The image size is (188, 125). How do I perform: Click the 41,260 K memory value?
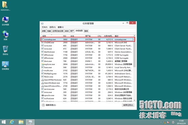pyautogui.click(x=109, y=74)
